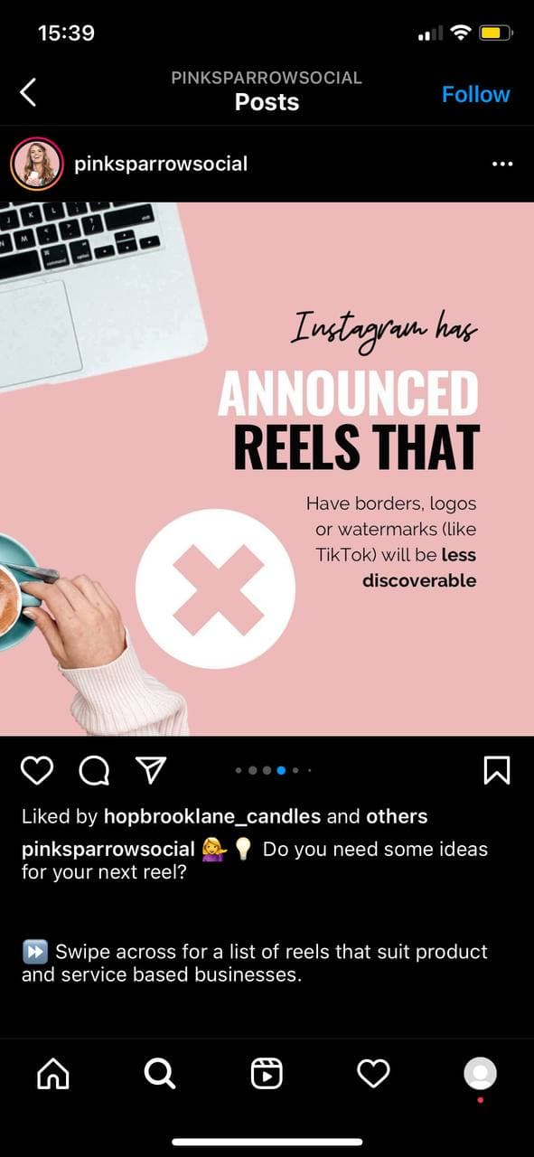Tap pinksparrowsocial username in post header
This screenshot has height=1157, width=534.
(x=161, y=164)
